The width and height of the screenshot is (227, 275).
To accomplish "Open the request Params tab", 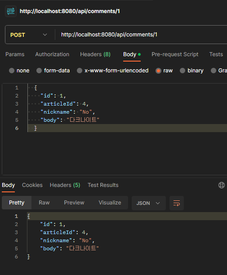I will pyautogui.click(x=15, y=54).
